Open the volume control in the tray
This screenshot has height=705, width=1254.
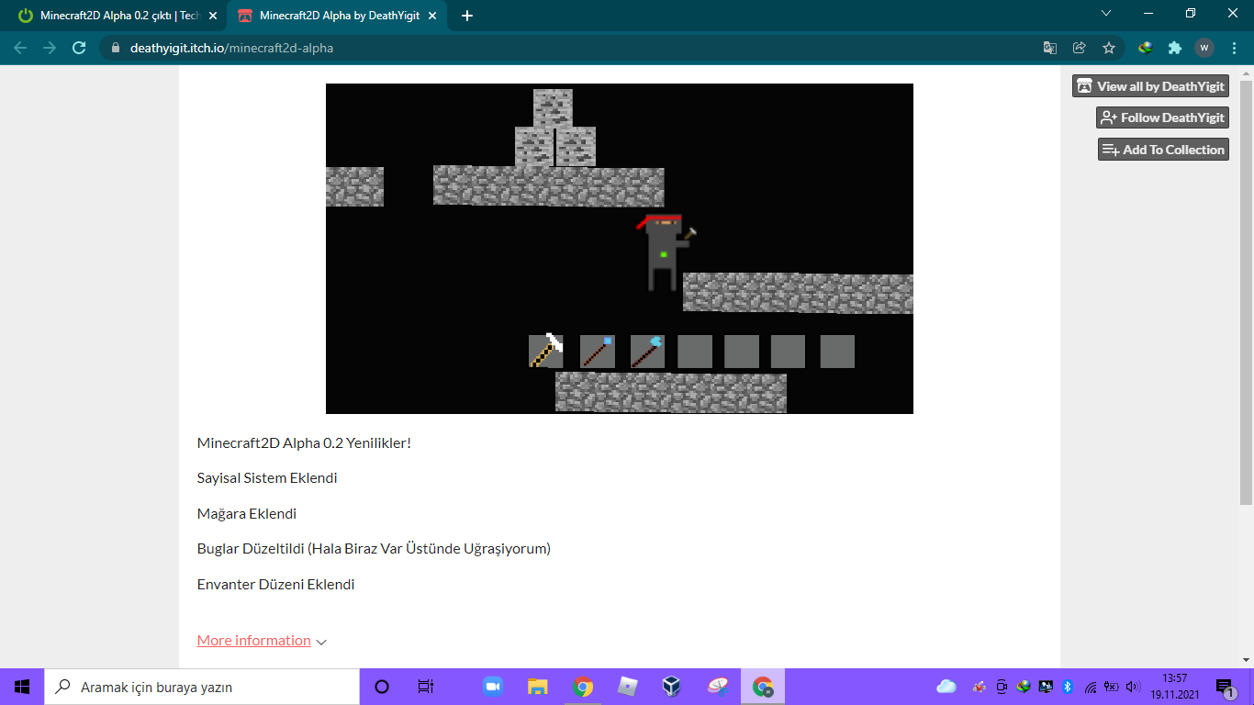[1134, 687]
